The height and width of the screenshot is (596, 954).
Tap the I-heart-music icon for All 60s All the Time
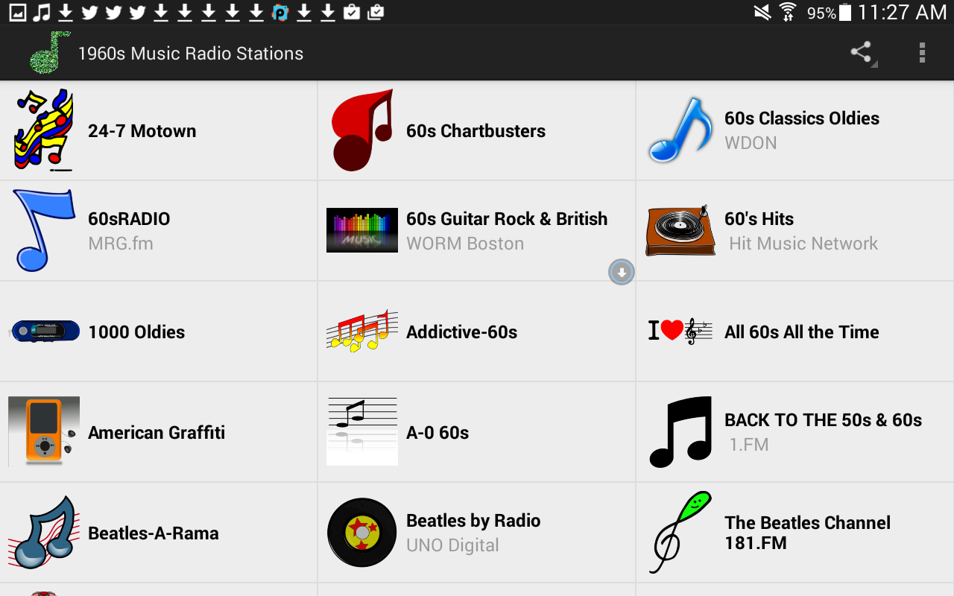[680, 331]
